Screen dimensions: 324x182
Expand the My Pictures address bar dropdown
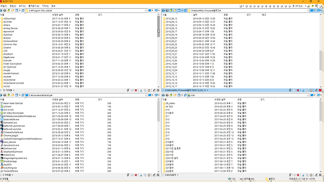308,10
